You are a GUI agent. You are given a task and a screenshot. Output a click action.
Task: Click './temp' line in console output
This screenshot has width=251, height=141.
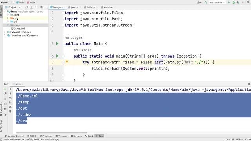tap(23, 102)
